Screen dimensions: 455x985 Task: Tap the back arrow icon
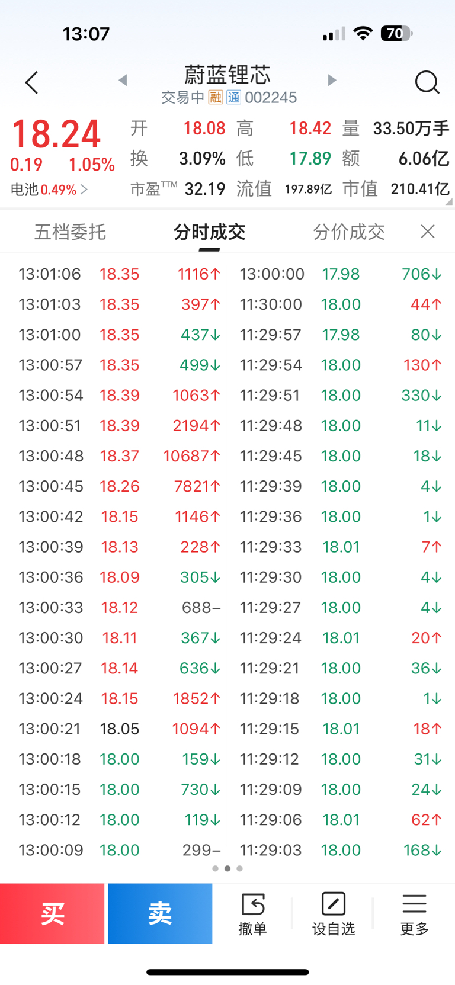pyautogui.click(x=32, y=83)
